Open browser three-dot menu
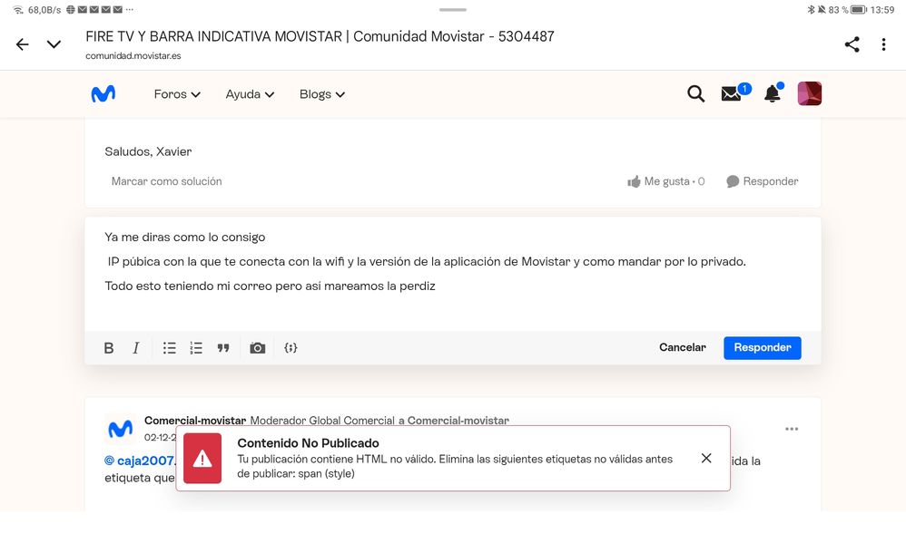Image resolution: width=906 pixels, height=543 pixels. (x=883, y=44)
